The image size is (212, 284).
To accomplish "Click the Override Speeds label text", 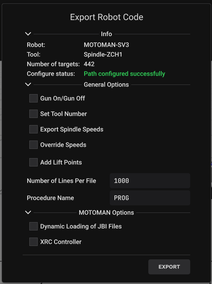I will [63, 145].
